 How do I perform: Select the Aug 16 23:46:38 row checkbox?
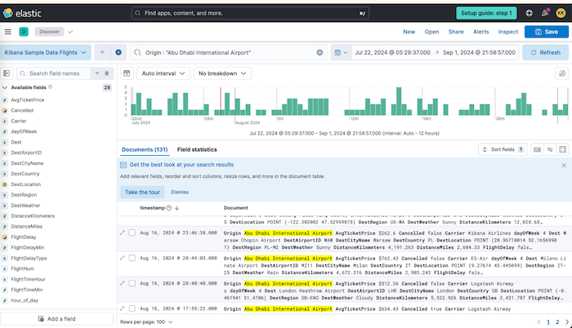(x=132, y=233)
